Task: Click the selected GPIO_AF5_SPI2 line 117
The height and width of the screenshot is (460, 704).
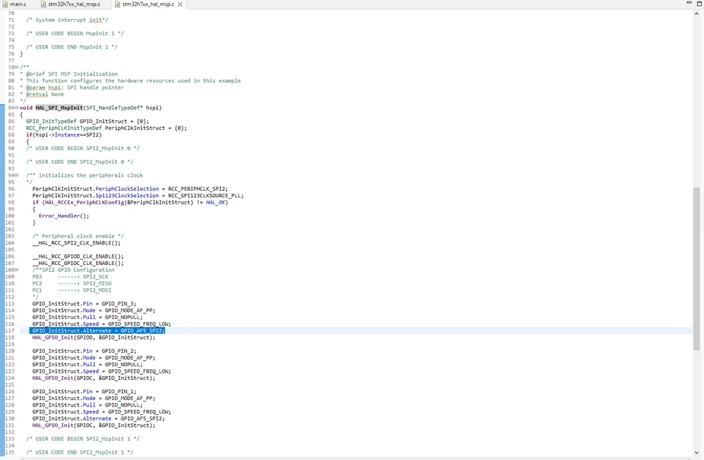Action: 97,330
